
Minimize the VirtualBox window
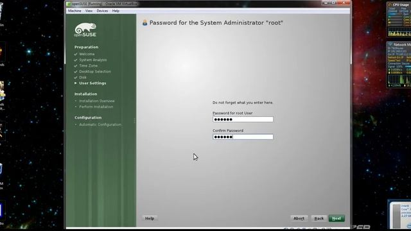[326, 3]
